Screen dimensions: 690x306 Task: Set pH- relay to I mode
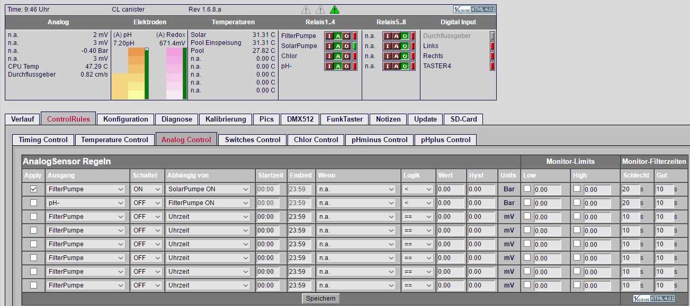pyautogui.click(x=329, y=66)
